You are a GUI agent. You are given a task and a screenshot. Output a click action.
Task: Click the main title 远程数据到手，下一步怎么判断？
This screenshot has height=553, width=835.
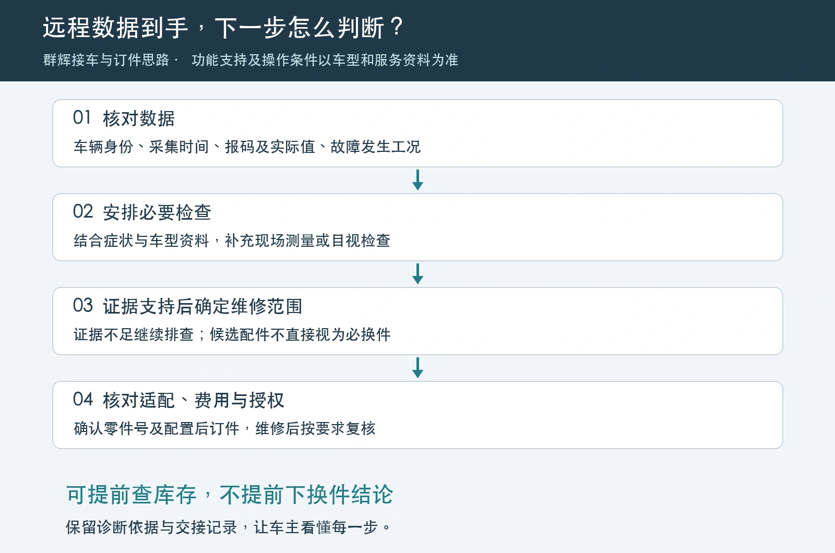pos(223,28)
